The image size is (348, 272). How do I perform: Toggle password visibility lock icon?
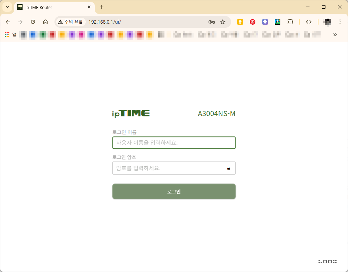(x=229, y=168)
